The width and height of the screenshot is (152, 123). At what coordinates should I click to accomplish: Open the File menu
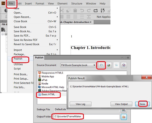(11, 4)
